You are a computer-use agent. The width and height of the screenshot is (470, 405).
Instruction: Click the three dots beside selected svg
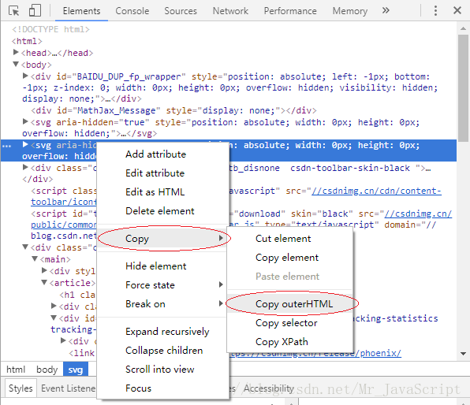click(6, 146)
